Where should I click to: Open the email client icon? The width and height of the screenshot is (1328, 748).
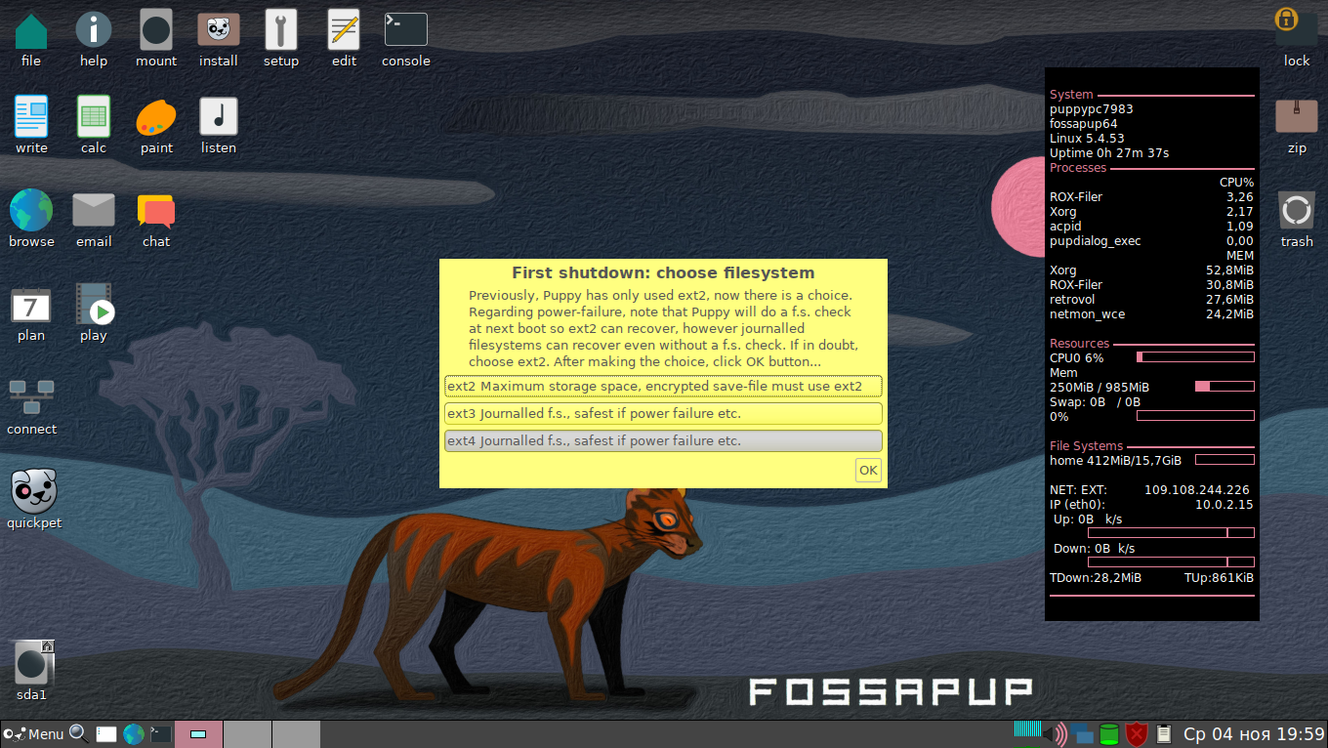(94, 211)
